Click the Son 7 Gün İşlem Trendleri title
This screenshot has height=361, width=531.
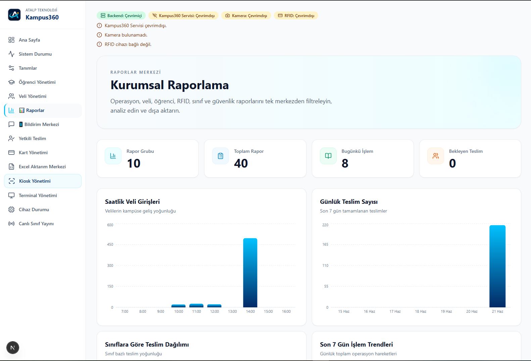[x=356, y=345]
